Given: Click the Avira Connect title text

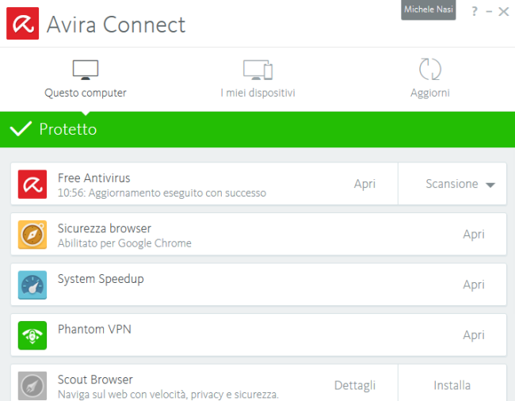Looking at the screenshot, I should click(116, 25).
